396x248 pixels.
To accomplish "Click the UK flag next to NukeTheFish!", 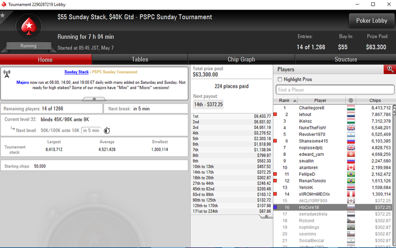I will 351,127.
